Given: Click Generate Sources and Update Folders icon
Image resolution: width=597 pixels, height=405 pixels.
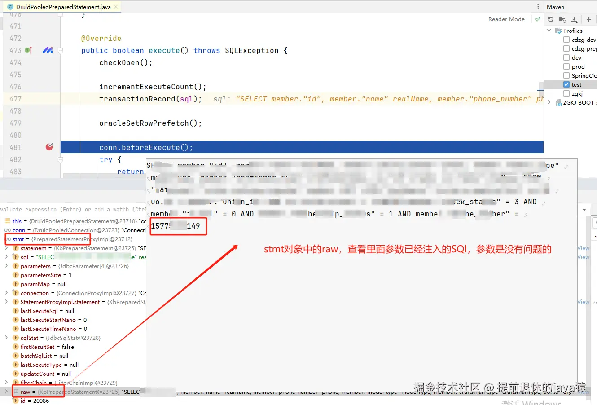Looking at the screenshot, I should click(x=562, y=19).
